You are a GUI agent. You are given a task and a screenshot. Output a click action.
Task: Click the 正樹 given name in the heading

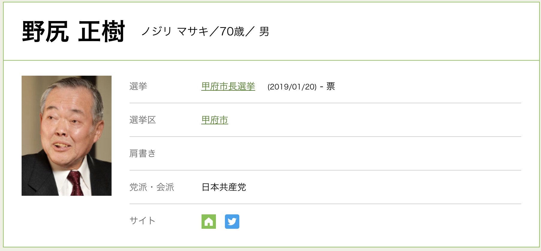pos(101,32)
